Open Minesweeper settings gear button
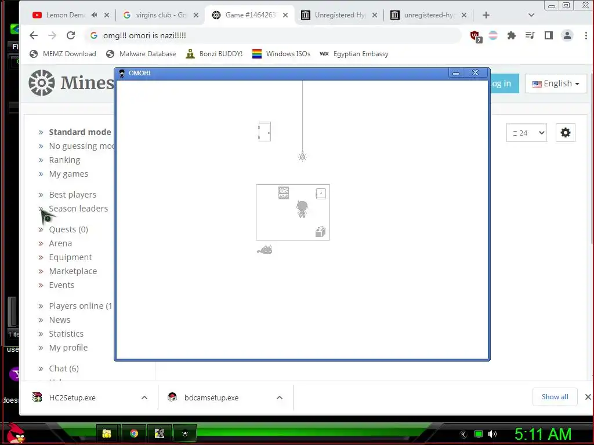The image size is (594, 445). (x=565, y=133)
